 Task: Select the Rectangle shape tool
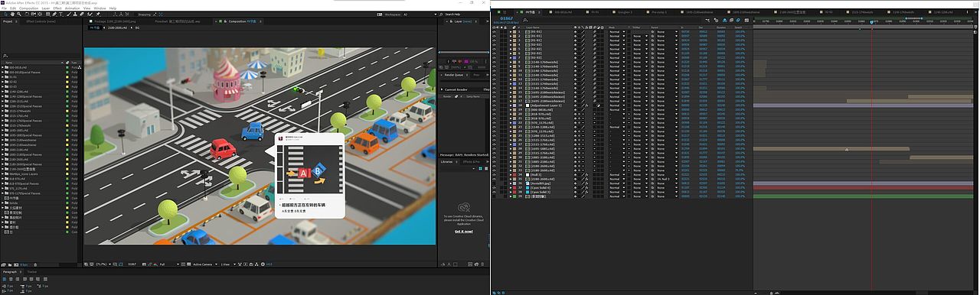click(48, 14)
